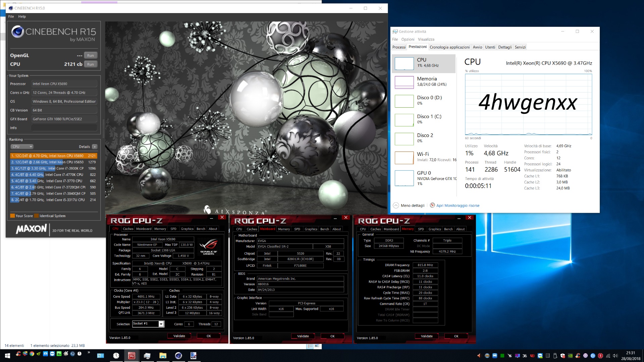
Task: Click the Info input field in Cinebench
Action: (x=64, y=128)
